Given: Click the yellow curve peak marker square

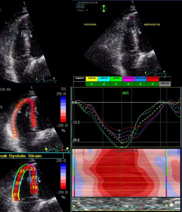Looking at the screenshot, I should [122, 143].
